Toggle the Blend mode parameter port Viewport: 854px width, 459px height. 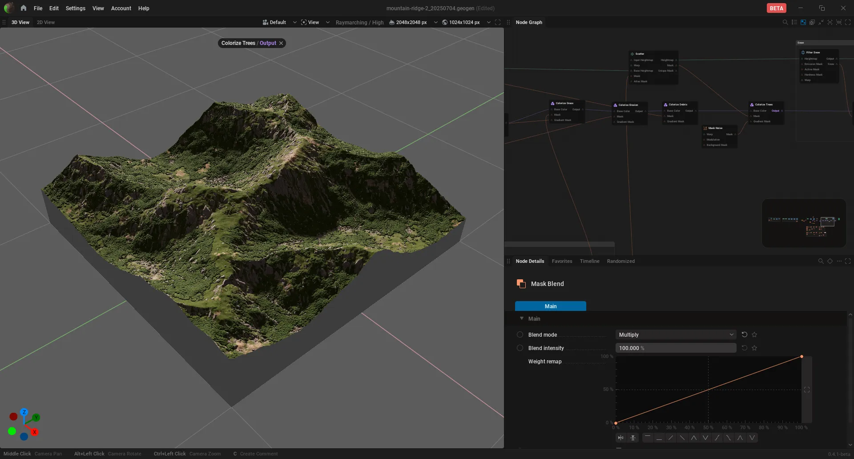coord(520,334)
